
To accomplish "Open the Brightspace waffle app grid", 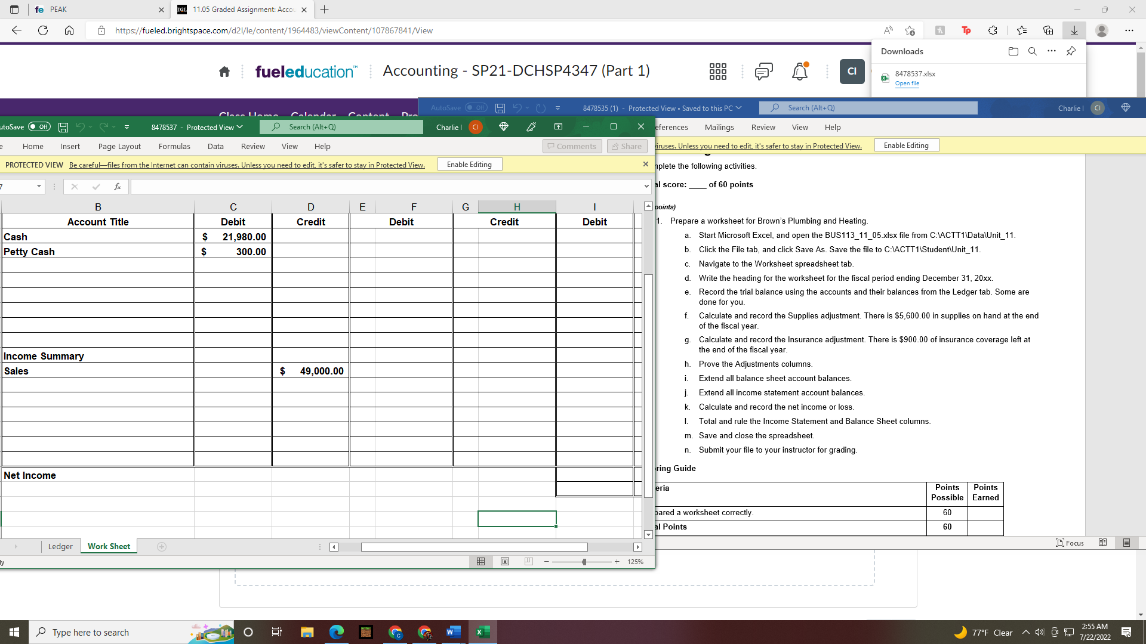I will pyautogui.click(x=718, y=71).
